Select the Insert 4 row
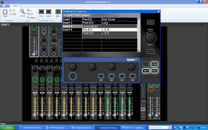Image resolution: width=208 pixels, height=130 pixels. (100, 30)
